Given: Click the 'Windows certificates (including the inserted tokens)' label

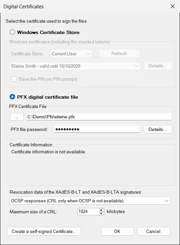Looking at the screenshot, I should pyautogui.click(x=60, y=42).
